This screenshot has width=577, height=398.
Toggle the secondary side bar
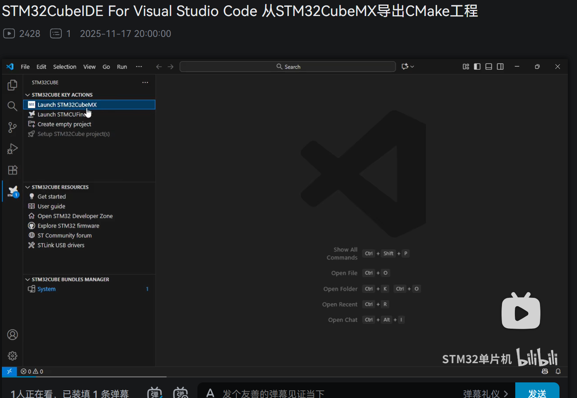[500, 67]
